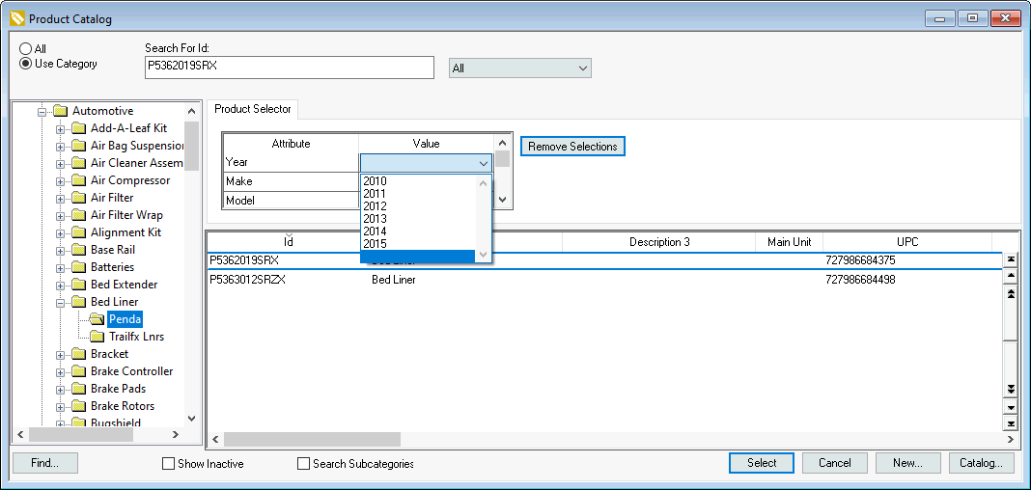Viewport: 1031px width, 490px height.
Task: Expand the Base Rail category node
Action: [x=61, y=250]
